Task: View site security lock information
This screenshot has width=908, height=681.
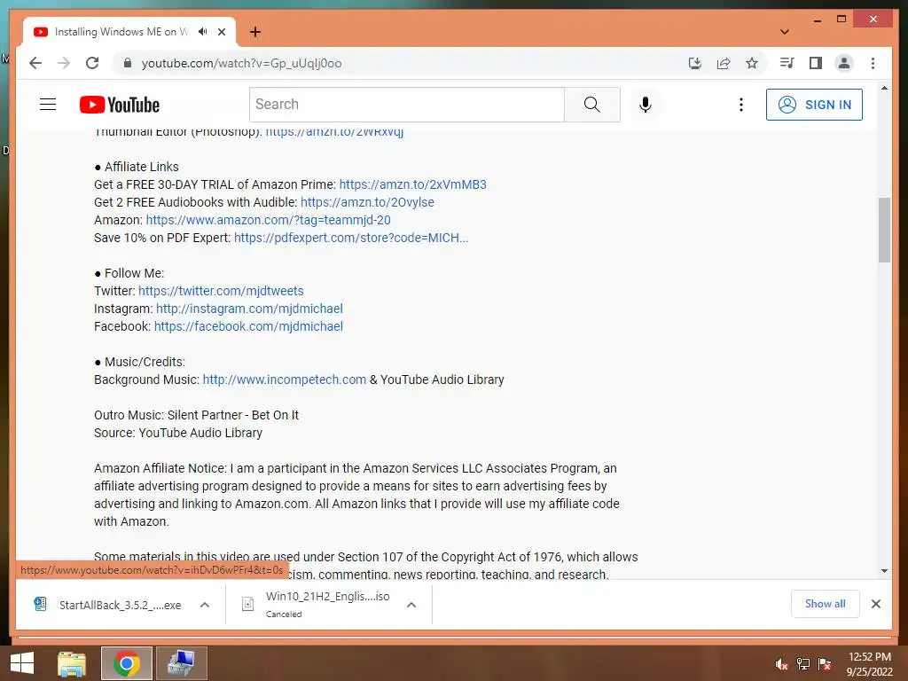Action: tap(128, 63)
